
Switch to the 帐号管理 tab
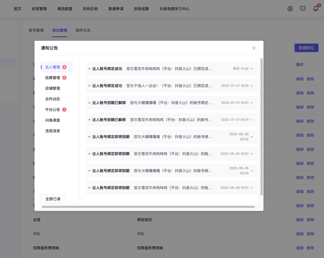coord(36,30)
